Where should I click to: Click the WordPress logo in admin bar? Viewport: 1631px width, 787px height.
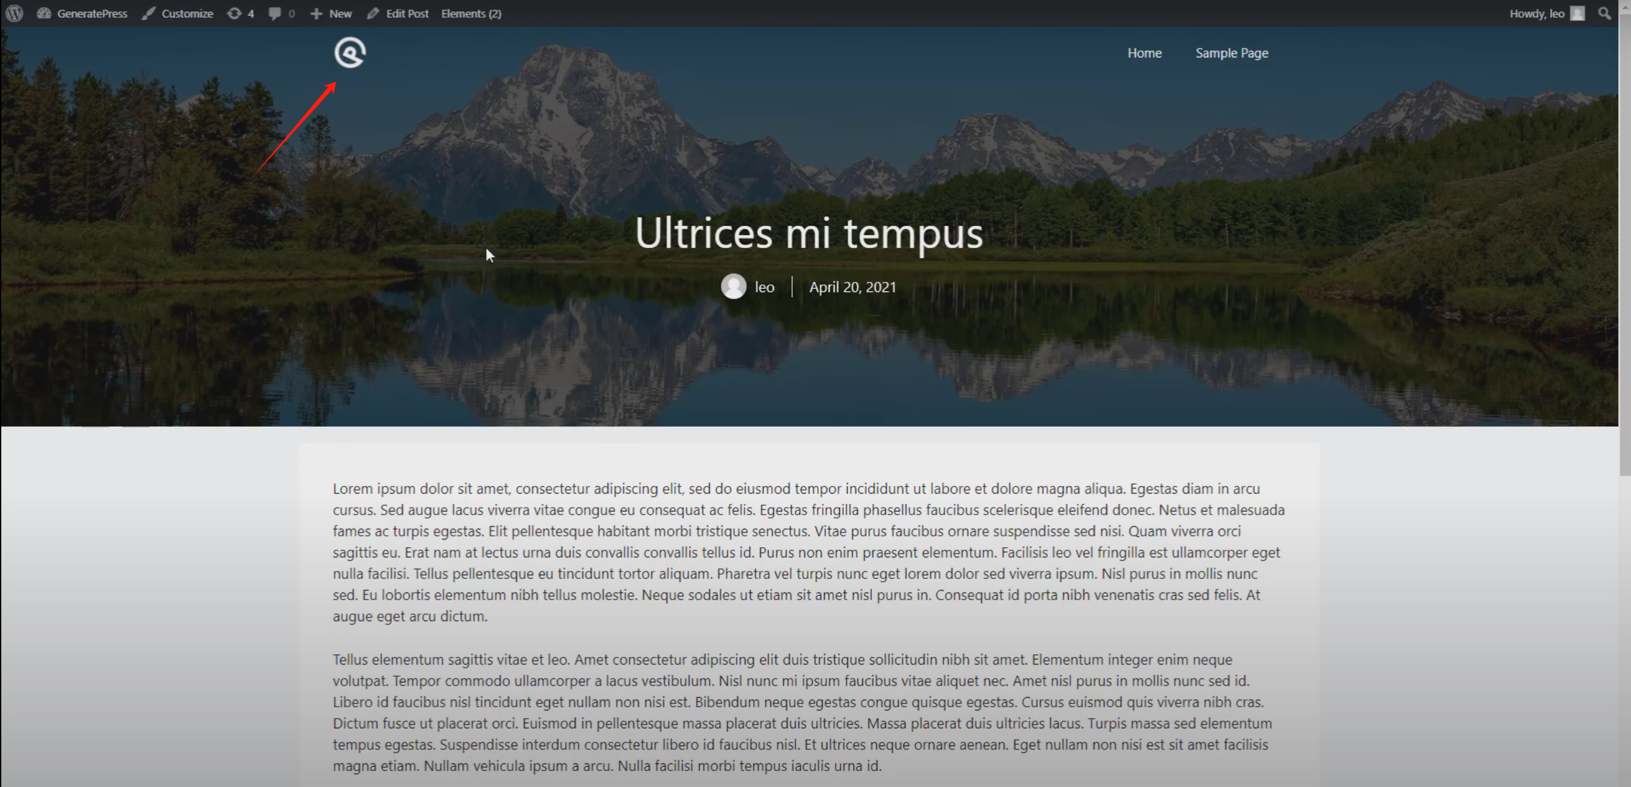point(15,13)
